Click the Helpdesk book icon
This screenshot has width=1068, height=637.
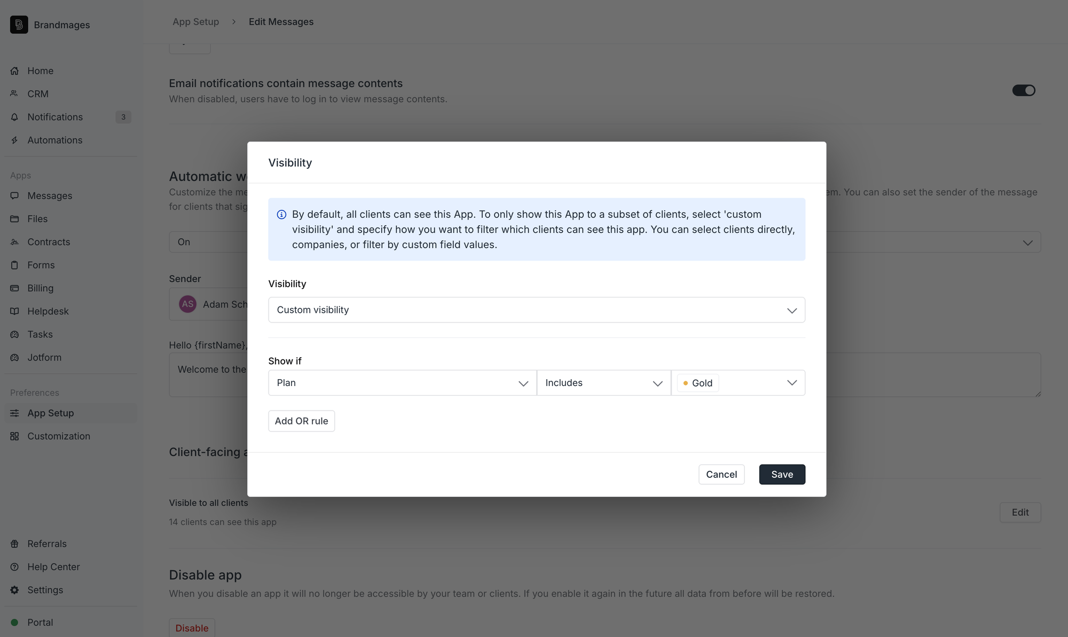click(14, 311)
